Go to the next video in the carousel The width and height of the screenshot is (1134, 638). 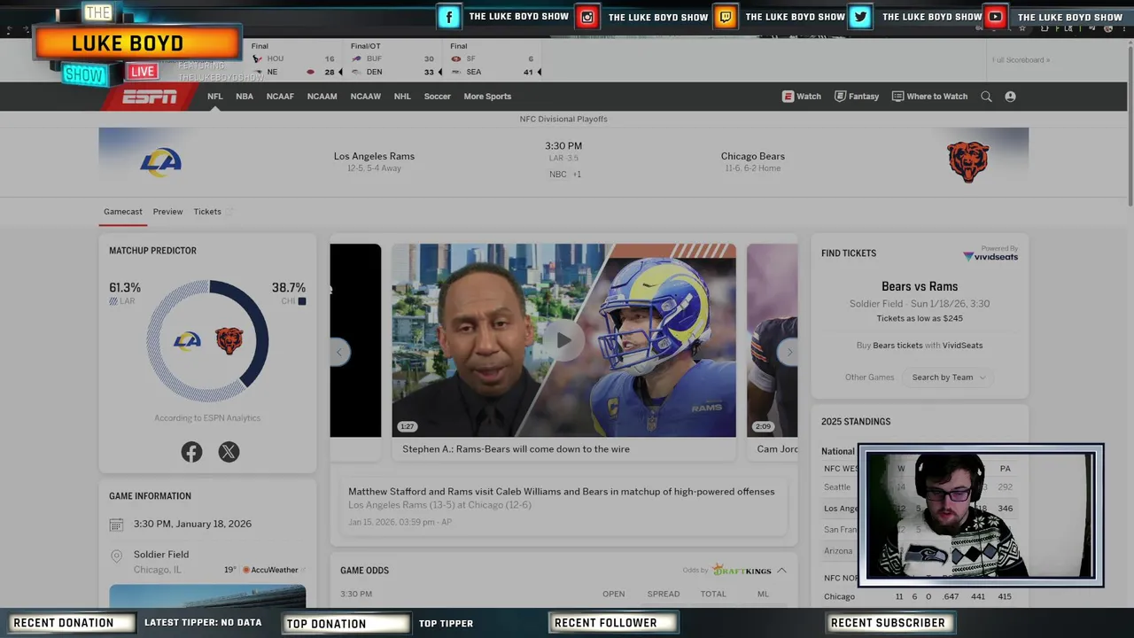pos(789,352)
